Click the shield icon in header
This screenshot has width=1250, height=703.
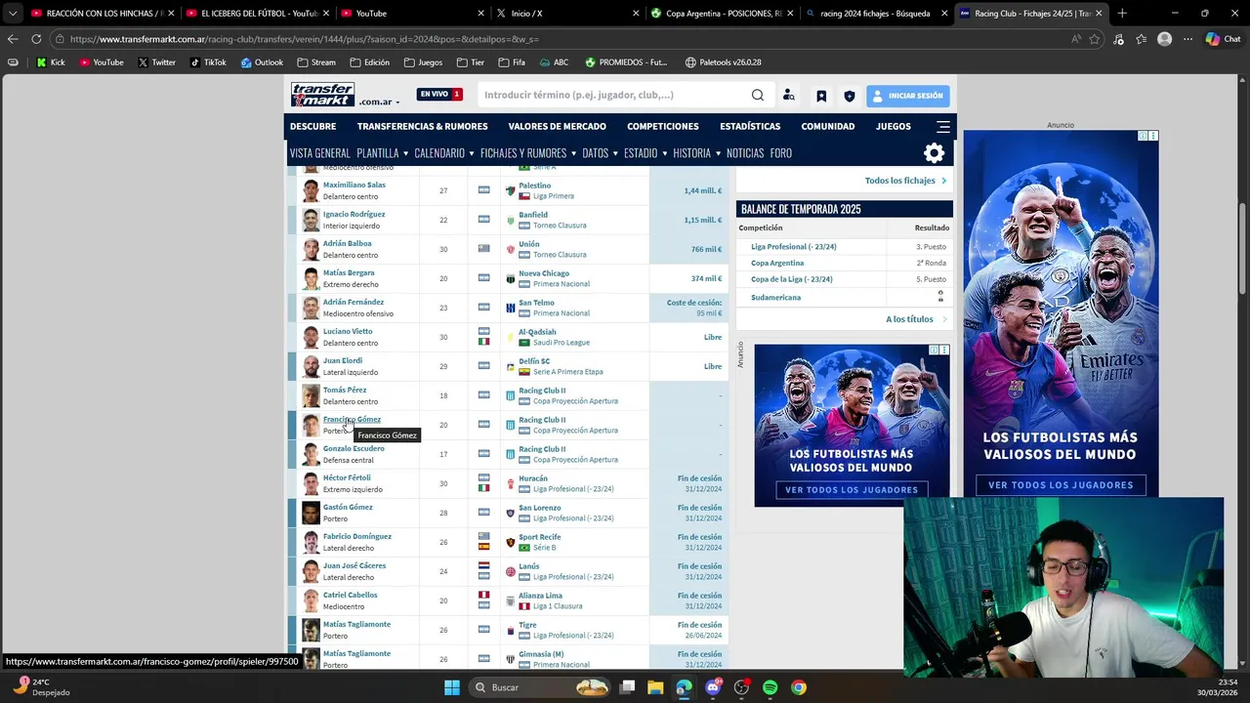point(850,96)
